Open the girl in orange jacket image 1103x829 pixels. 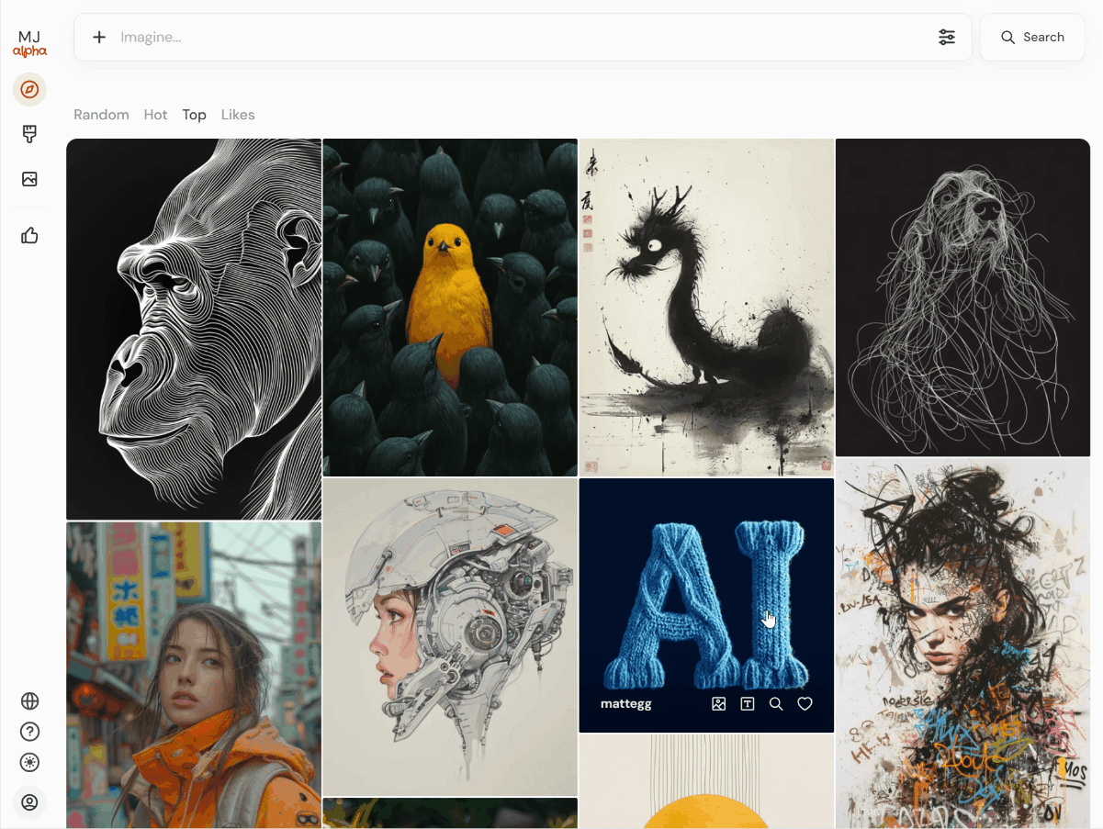(x=194, y=676)
